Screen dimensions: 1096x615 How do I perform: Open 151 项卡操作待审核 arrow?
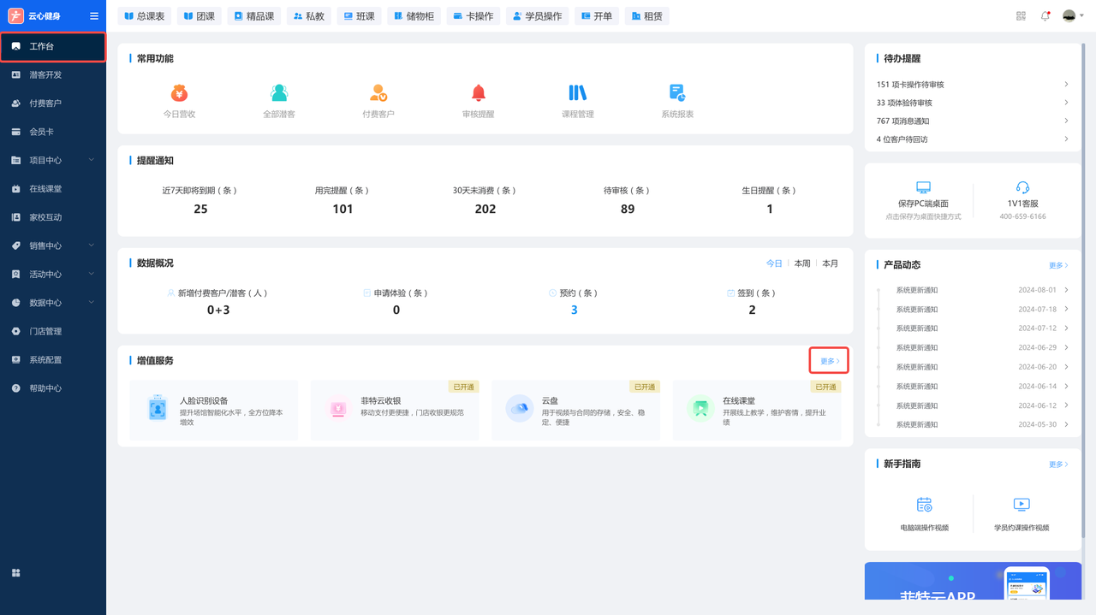(x=1066, y=84)
